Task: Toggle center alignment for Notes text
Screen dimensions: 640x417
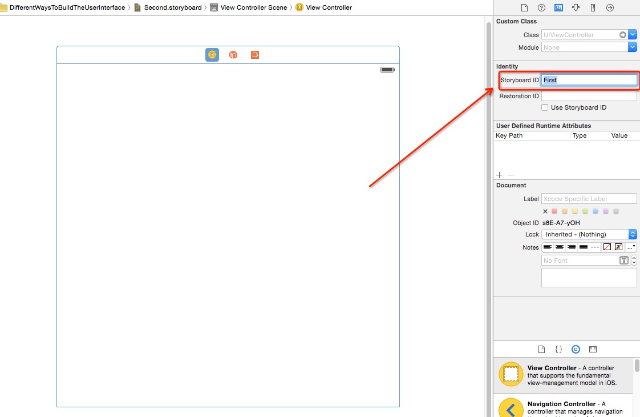Action: pyautogui.click(x=560, y=247)
